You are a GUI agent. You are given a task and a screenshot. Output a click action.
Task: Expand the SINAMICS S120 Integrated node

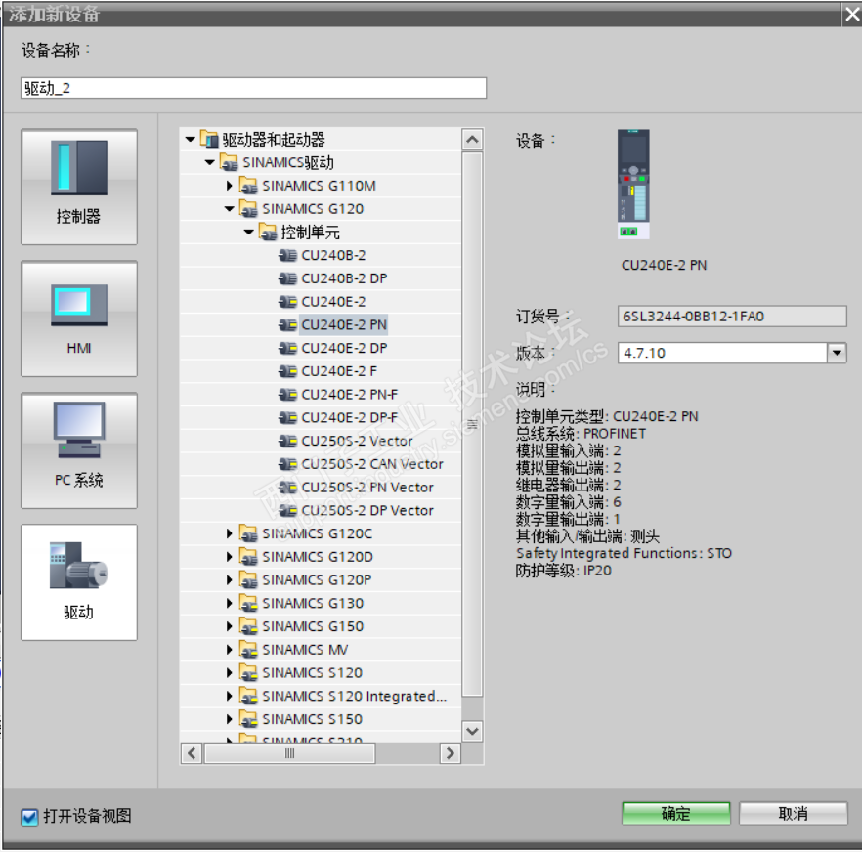tap(230, 696)
